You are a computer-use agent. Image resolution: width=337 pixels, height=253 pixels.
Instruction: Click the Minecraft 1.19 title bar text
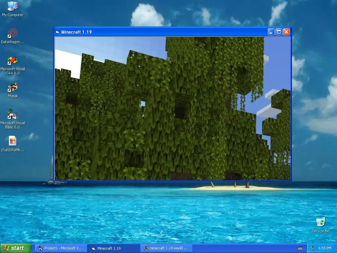point(76,32)
